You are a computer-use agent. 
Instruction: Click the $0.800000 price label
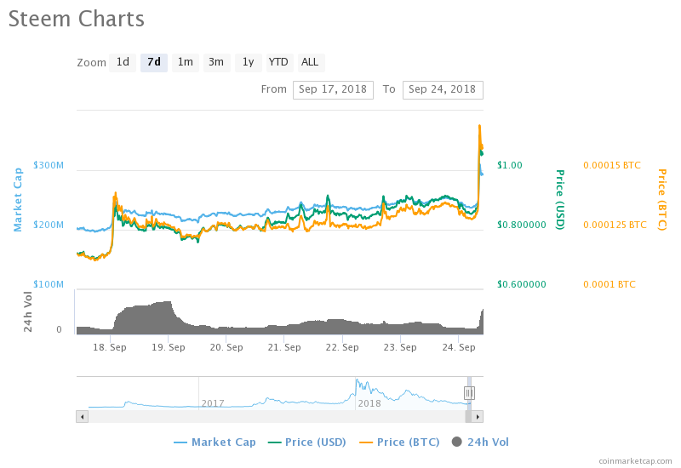click(522, 225)
